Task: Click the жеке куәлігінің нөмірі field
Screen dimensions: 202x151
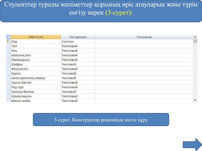Action: click(35, 78)
